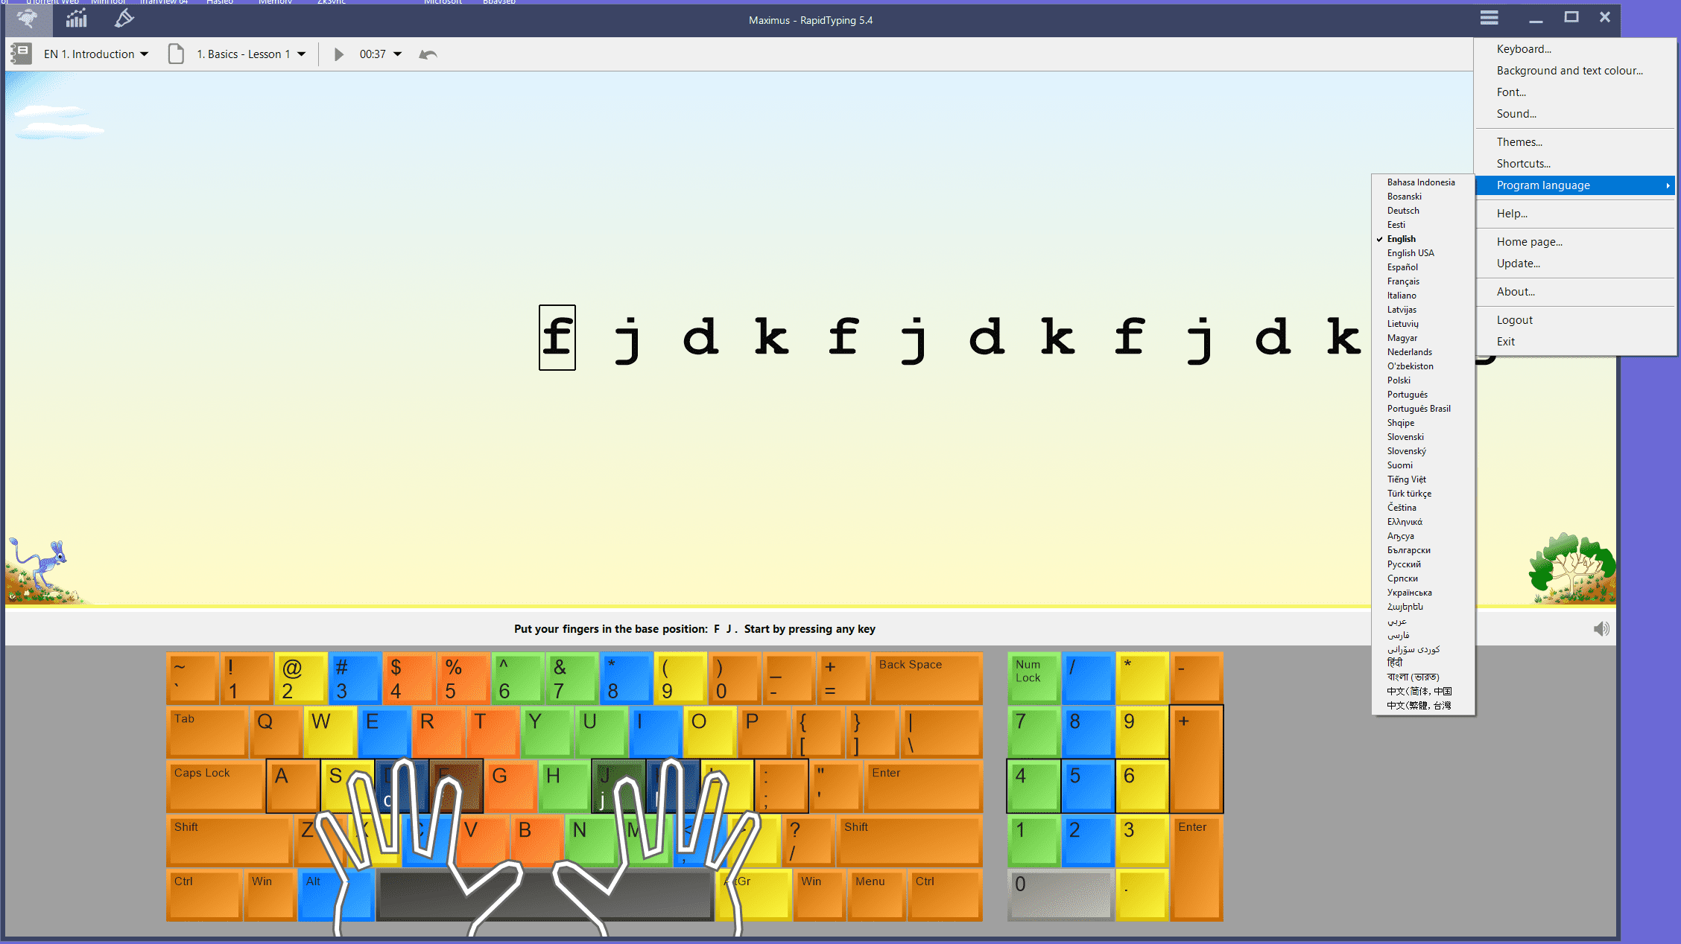Mute sound with the speaker icon
Screen dimensions: 1681x944
click(1601, 629)
